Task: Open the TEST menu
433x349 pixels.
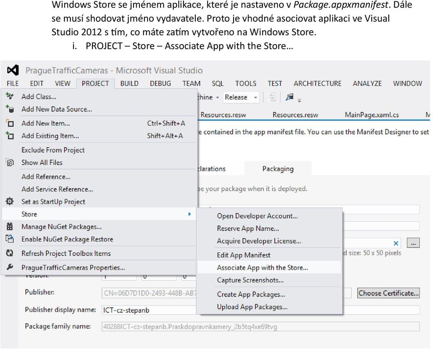Action: (275, 83)
